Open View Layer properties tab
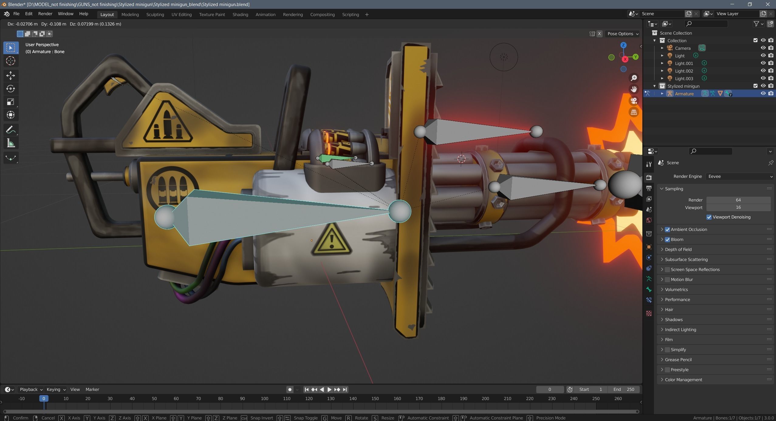The width and height of the screenshot is (776, 421). pos(649,199)
